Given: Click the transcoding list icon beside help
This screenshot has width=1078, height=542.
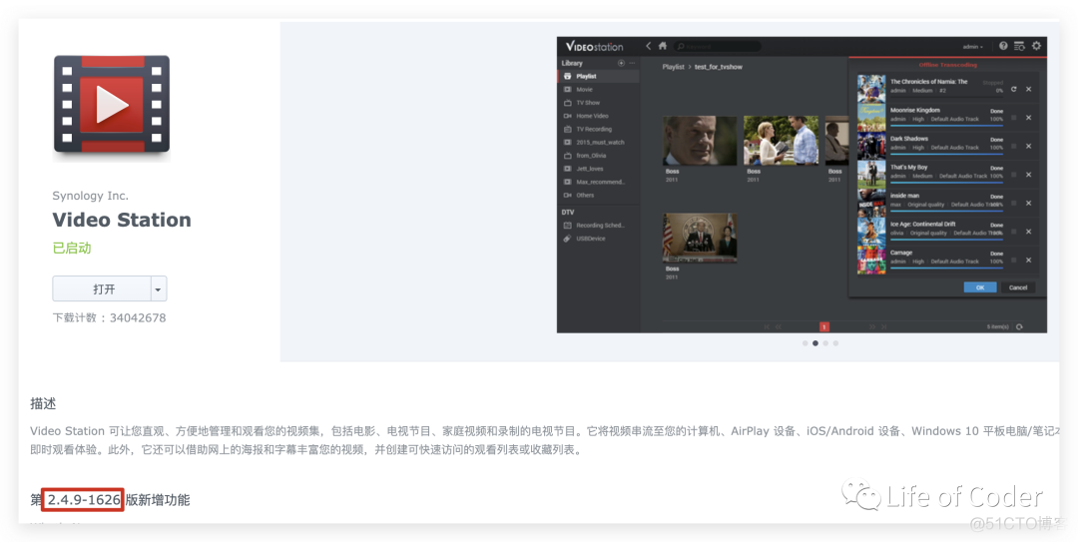Looking at the screenshot, I should click(x=1019, y=46).
